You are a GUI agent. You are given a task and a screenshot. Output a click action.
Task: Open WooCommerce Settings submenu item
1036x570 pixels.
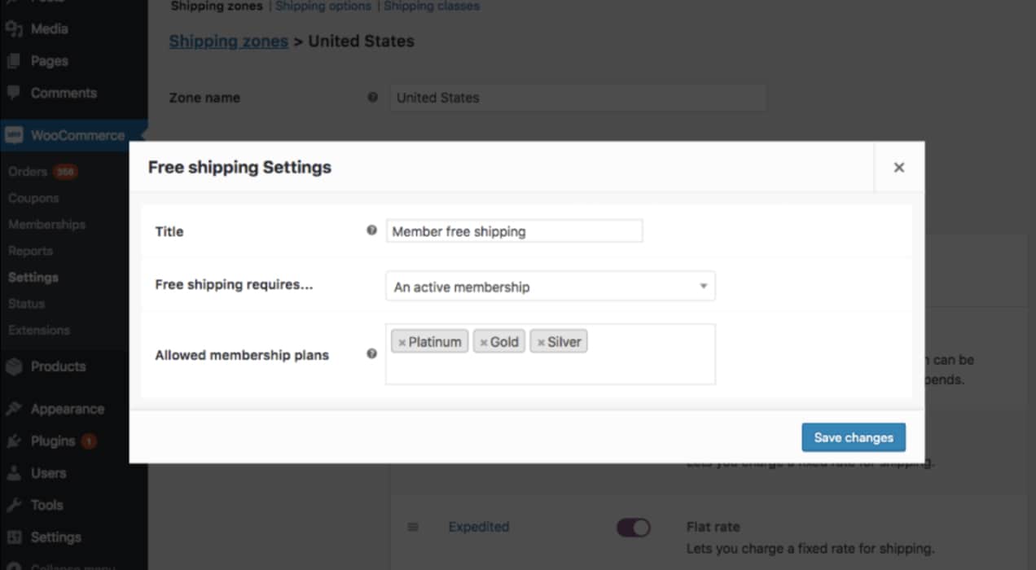coord(33,277)
